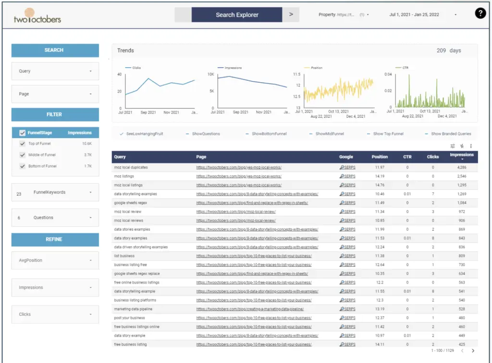This screenshot has width=492, height=363.
Task: Open SERPS for marketing data pipeline
Action: pyautogui.click(x=347, y=309)
